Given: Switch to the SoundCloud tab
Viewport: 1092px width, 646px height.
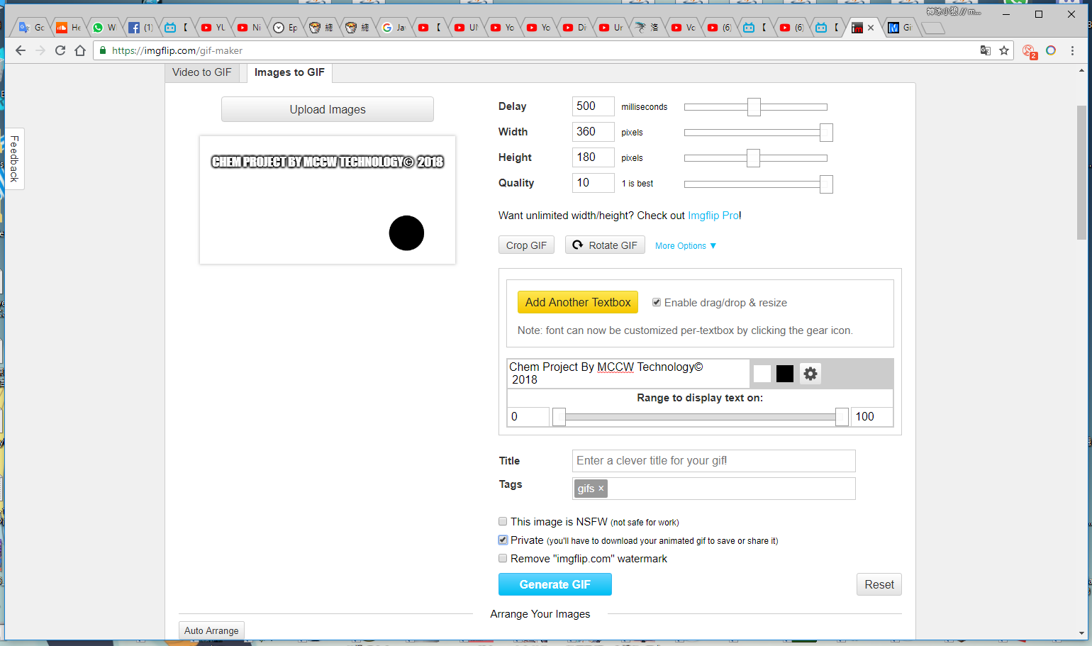Looking at the screenshot, I should pyautogui.click(x=68, y=28).
